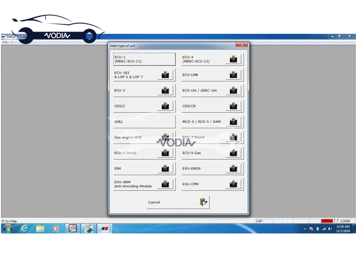Choose ECU-4 (MDEC-ECU C2) unit label

click(x=196, y=59)
